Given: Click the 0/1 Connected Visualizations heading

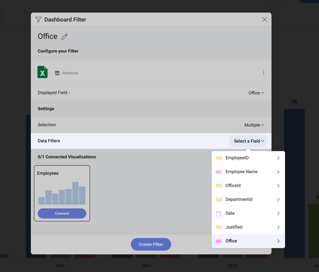Looking at the screenshot, I should pos(67,157).
